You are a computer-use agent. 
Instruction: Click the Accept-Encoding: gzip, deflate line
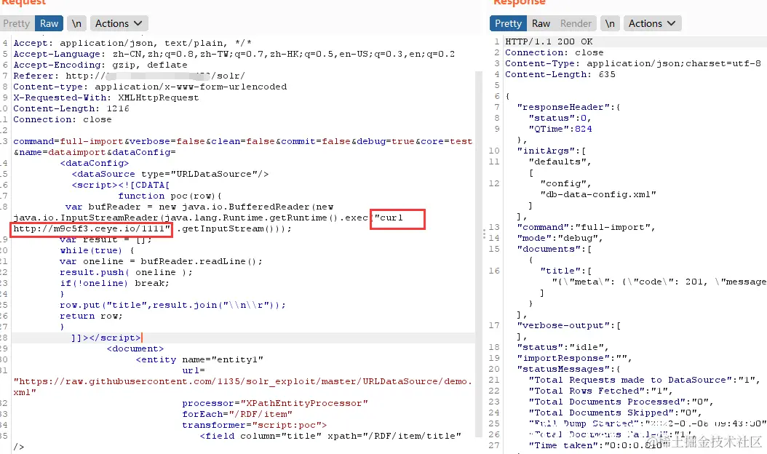click(x=100, y=65)
